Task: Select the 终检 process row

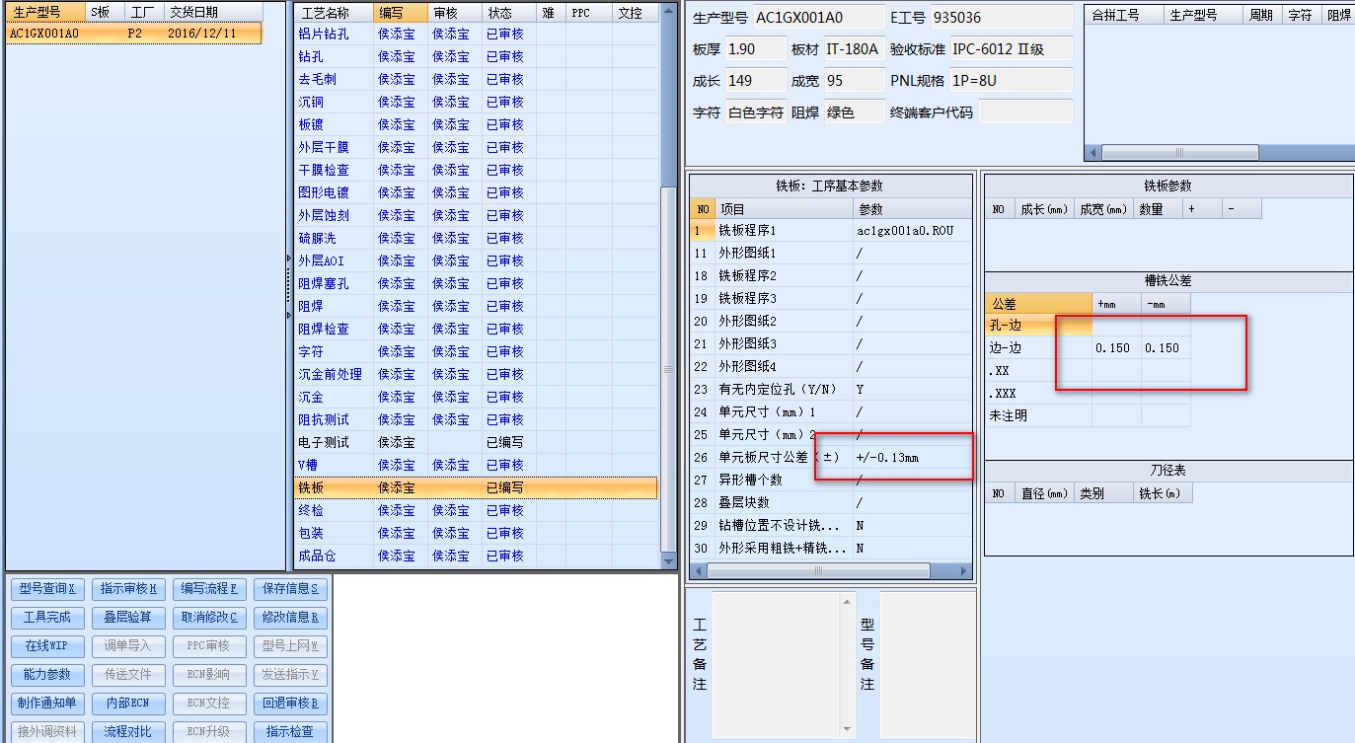Action: [x=476, y=510]
